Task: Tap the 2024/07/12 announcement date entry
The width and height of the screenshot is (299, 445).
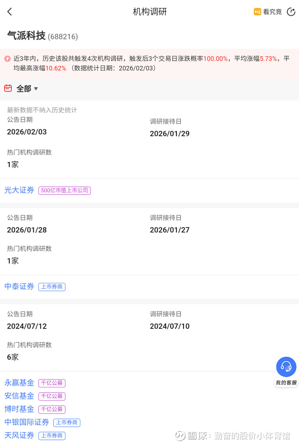Action: (x=27, y=326)
